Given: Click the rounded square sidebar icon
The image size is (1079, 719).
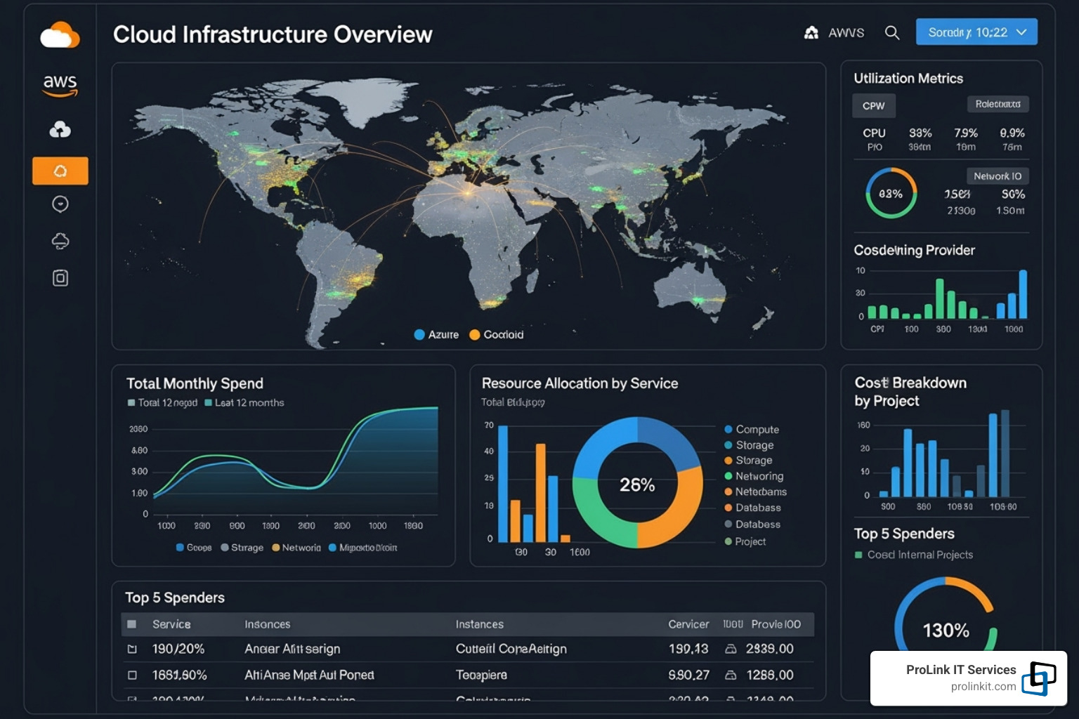Looking at the screenshot, I should (60, 278).
